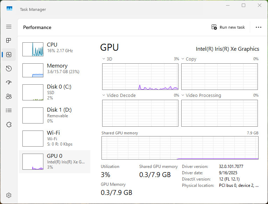Click the Disk 1 mini graph thumbnail
The image size is (268, 204).
tap(33, 115)
